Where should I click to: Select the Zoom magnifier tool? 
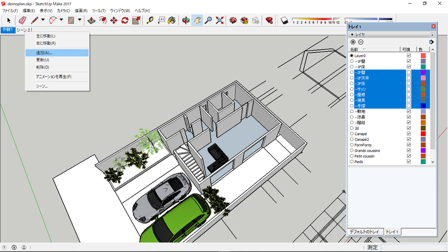[208, 20]
